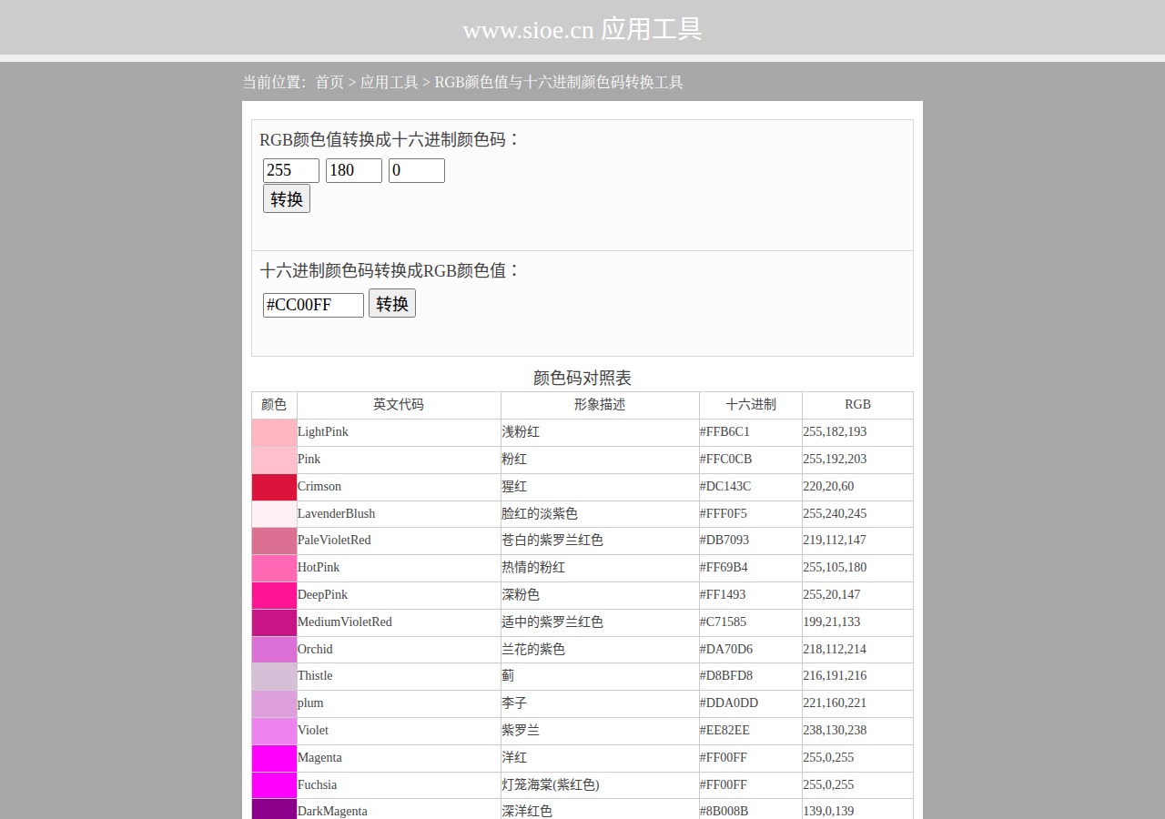Click RGB value 216,191,216
This screenshot has width=1165, height=819.
[835, 676]
